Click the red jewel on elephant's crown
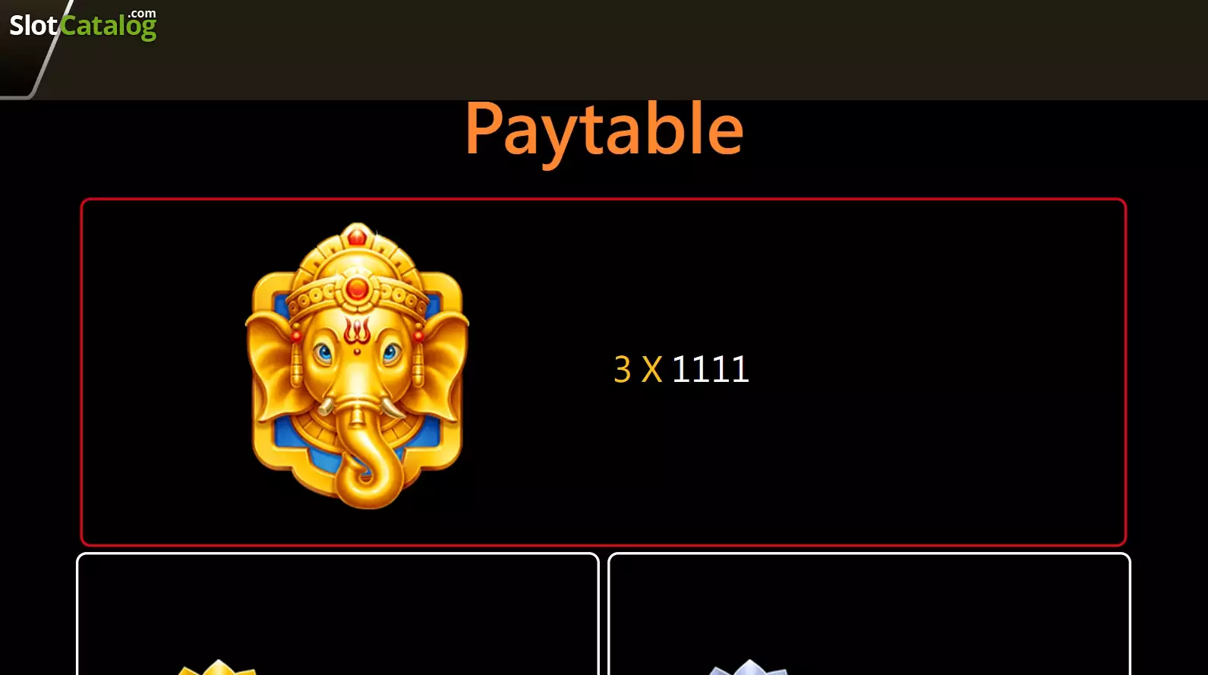Viewport: 1208px width, 675px height. click(357, 289)
